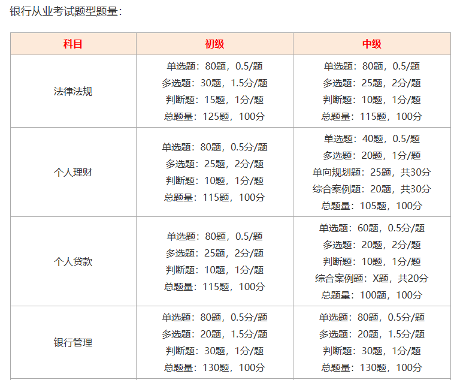The width and height of the screenshot is (457, 380).
Task: Click the 初级 column header
Action: click(x=214, y=44)
